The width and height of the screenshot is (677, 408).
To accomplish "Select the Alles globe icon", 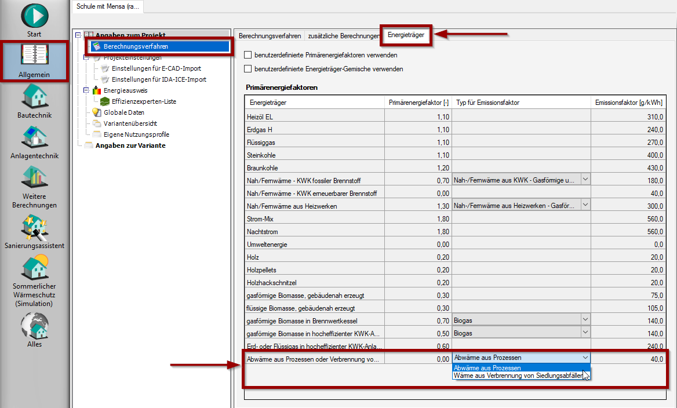I will click(x=34, y=329).
